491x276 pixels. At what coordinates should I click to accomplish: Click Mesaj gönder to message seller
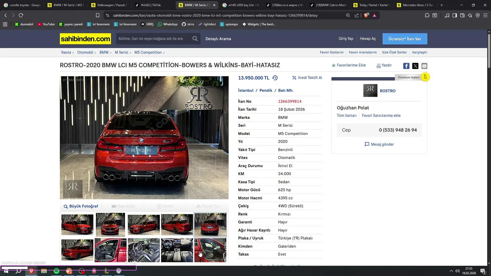pyautogui.click(x=379, y=145)
